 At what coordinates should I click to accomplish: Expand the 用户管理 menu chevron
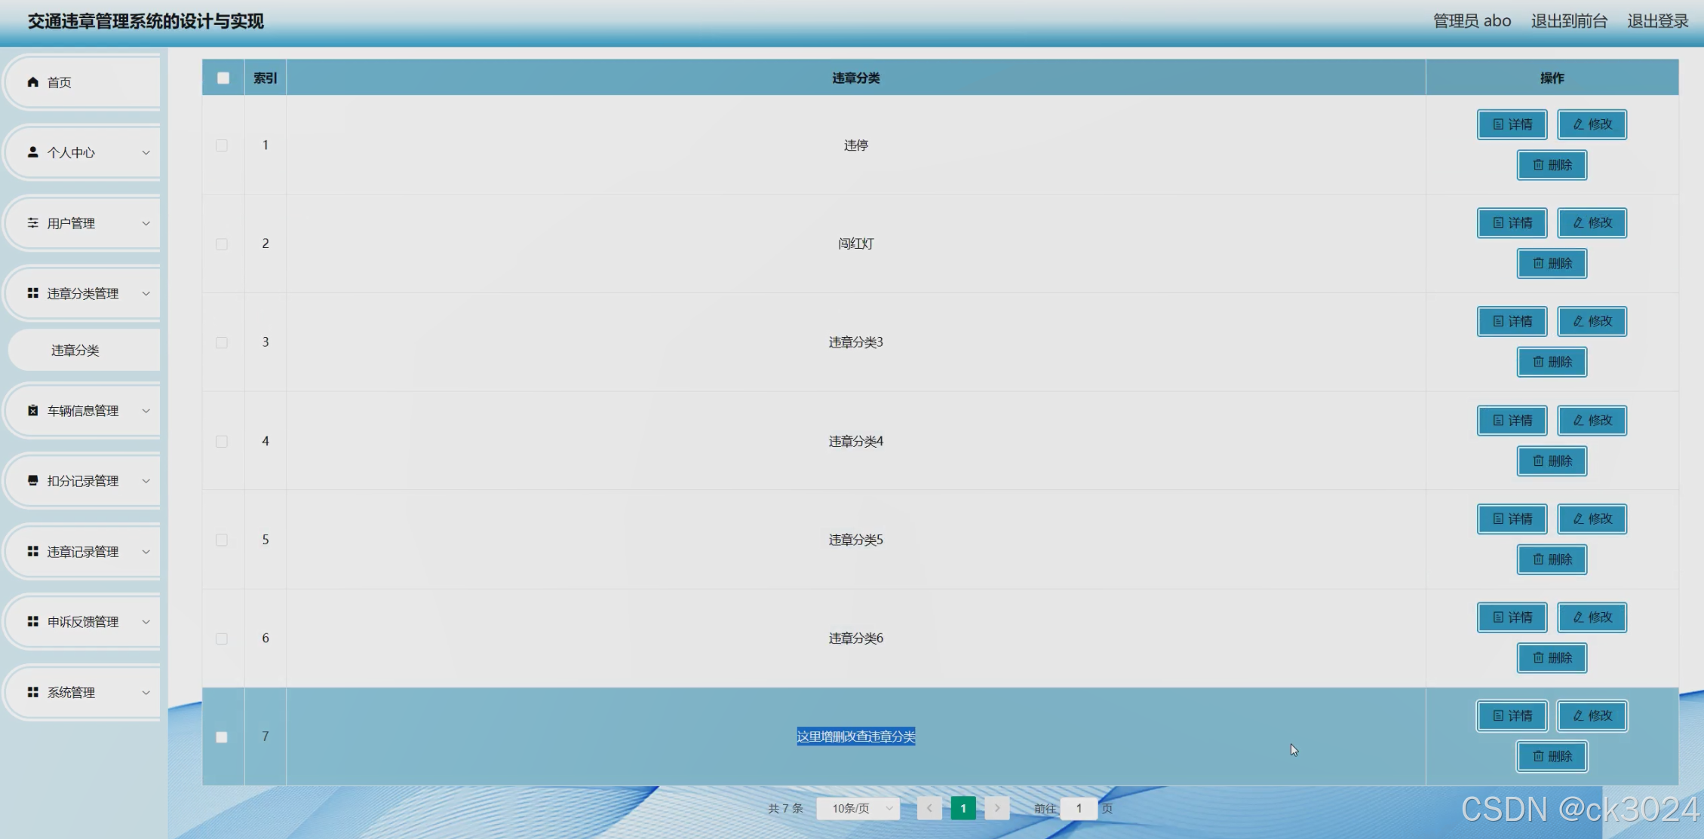click(x=146, y=223)
